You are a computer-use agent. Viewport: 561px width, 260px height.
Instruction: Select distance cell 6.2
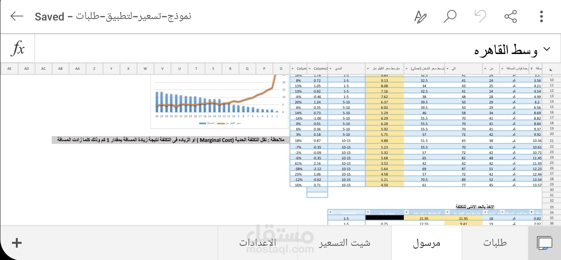tap(535, 102)
